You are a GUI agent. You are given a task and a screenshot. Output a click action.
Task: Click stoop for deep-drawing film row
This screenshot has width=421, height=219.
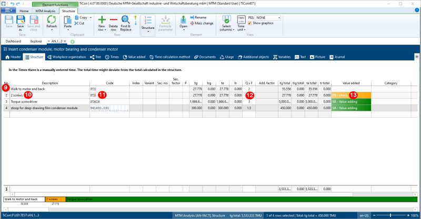pos(210,108)
